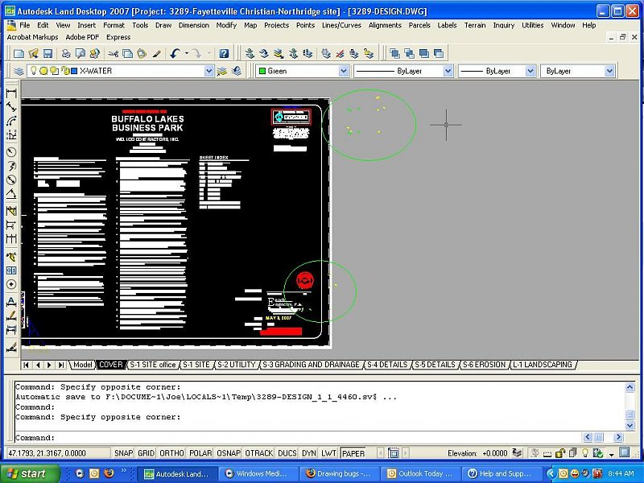Select the Center Mark tool
The image size is (644, 483).
[x=11, y=284]
